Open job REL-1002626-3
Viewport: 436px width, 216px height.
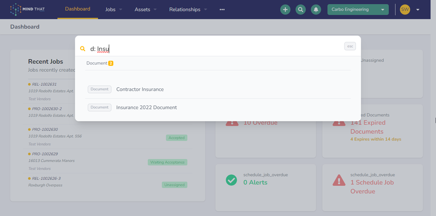(x=46, y=178)
